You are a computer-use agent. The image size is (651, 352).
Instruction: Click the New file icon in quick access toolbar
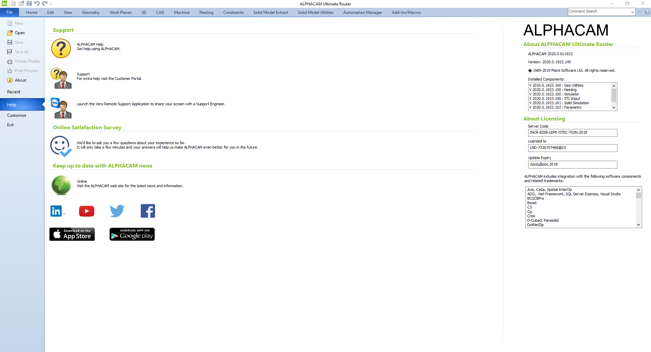14,3
